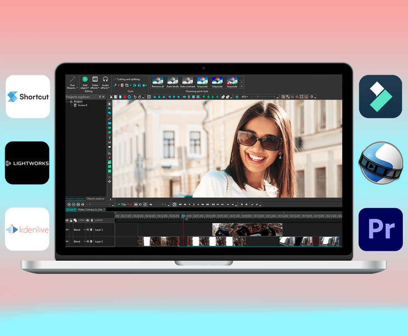Screen dimensions: 408x336
Task: Open the 45% zoom level dropdown
Action: (245, 97)
